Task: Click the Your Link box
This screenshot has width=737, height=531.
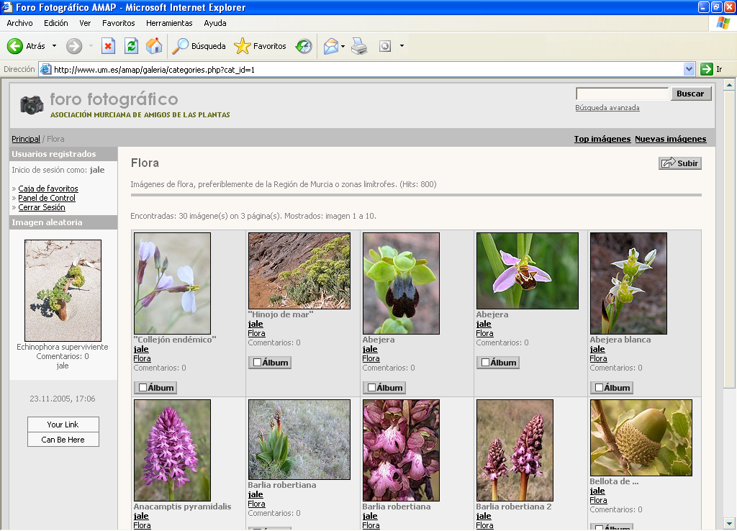Action: click(63, 425)
